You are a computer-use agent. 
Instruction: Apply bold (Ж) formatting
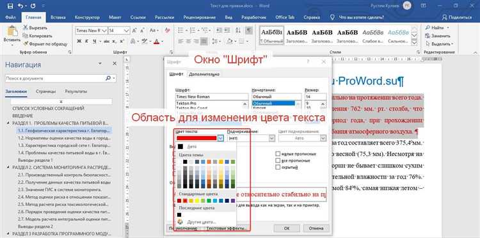79,42
